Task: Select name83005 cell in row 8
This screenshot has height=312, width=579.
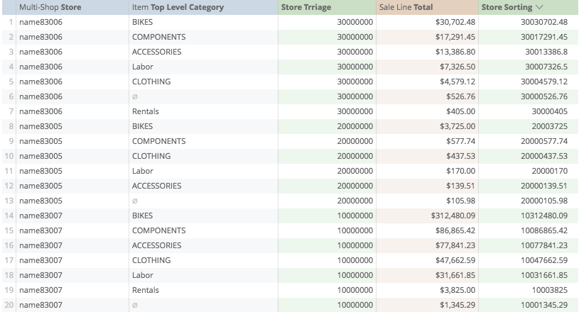Action: [40, 126]
